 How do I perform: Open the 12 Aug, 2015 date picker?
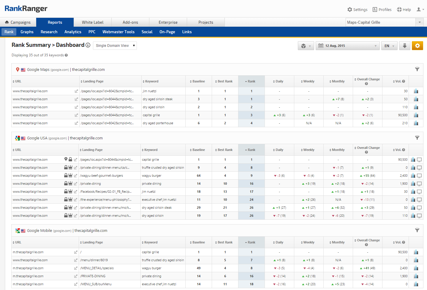click(347, 46)
